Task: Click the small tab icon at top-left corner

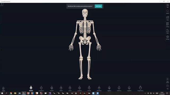Action: click(x=2, y=4)
